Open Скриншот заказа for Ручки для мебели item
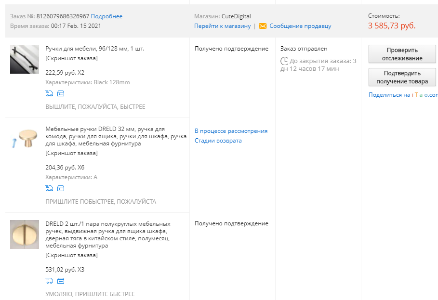 (71, 58)
